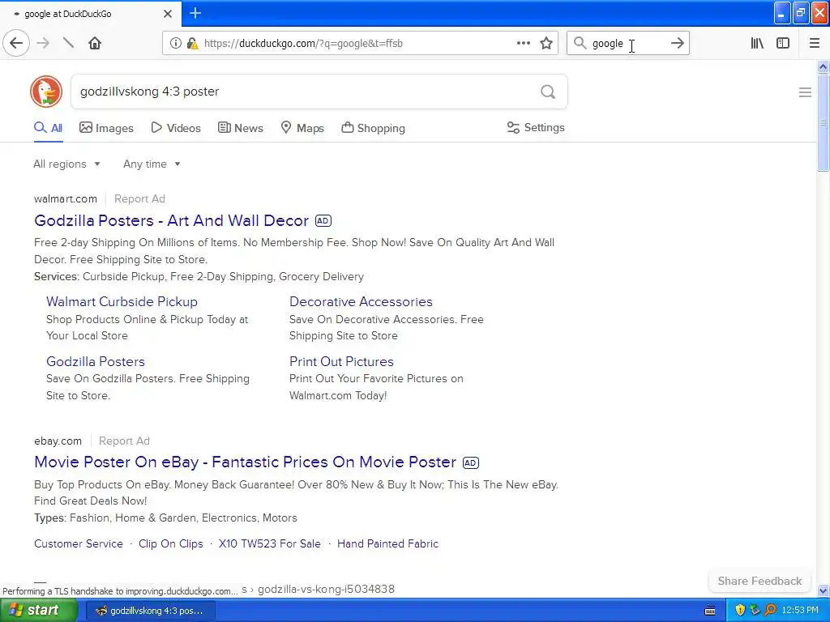
Task: Report the walmart.com ad
Action: coord(139,199)
